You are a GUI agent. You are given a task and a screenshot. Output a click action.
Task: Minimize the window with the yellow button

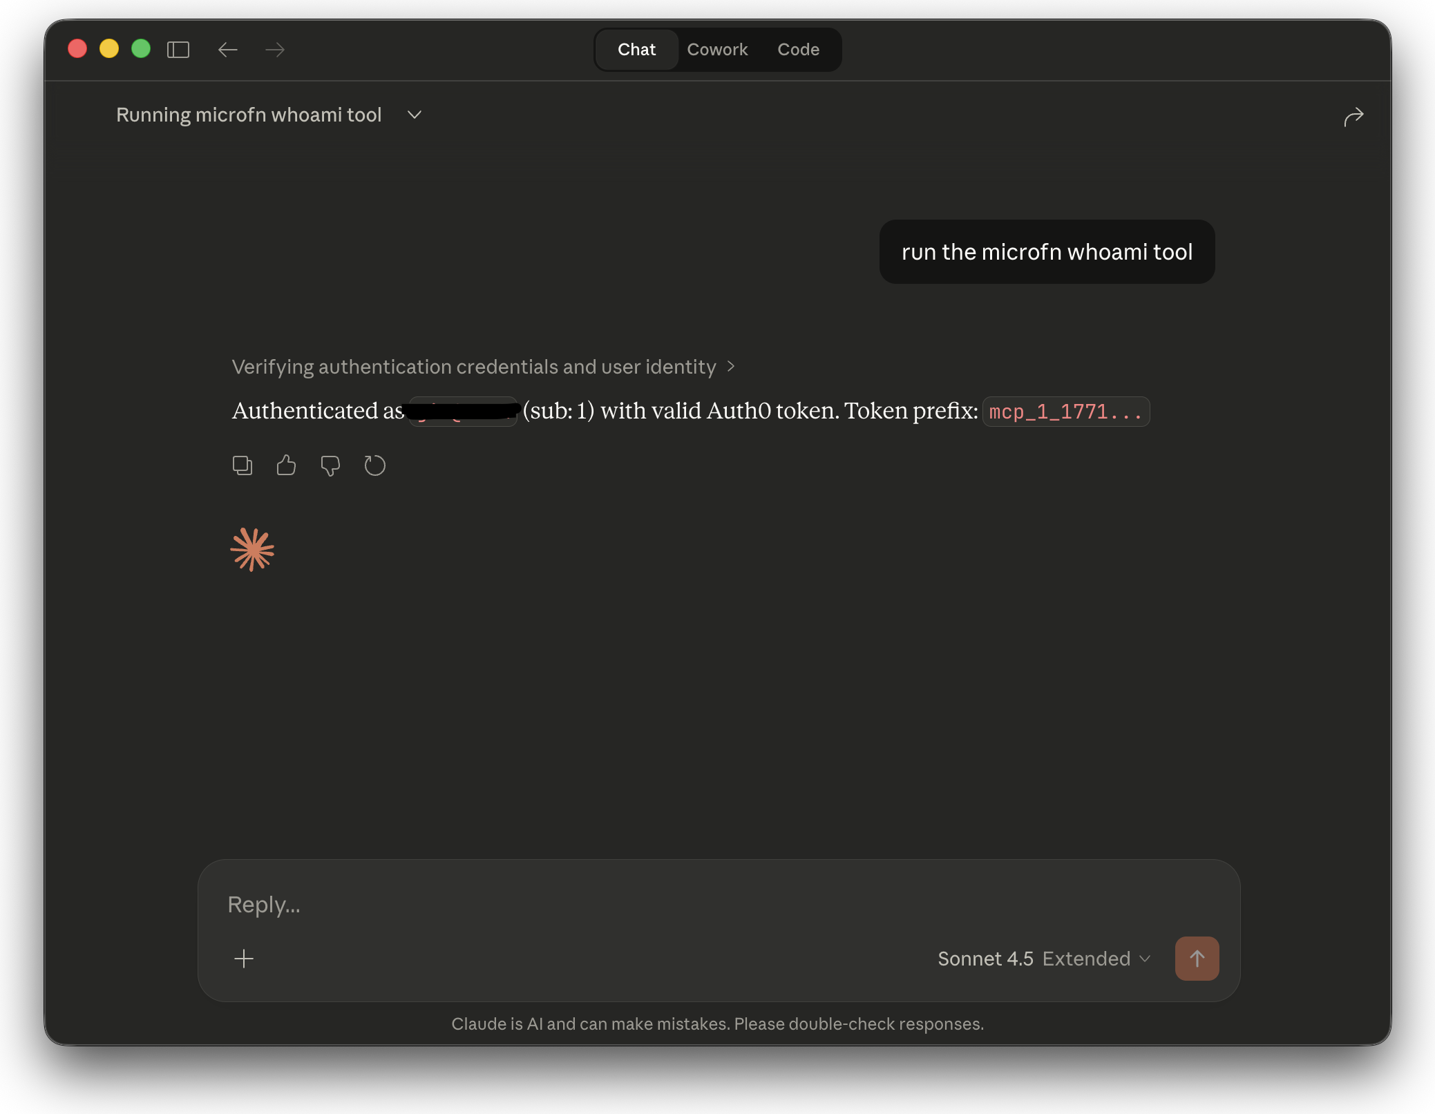[109, 49]
